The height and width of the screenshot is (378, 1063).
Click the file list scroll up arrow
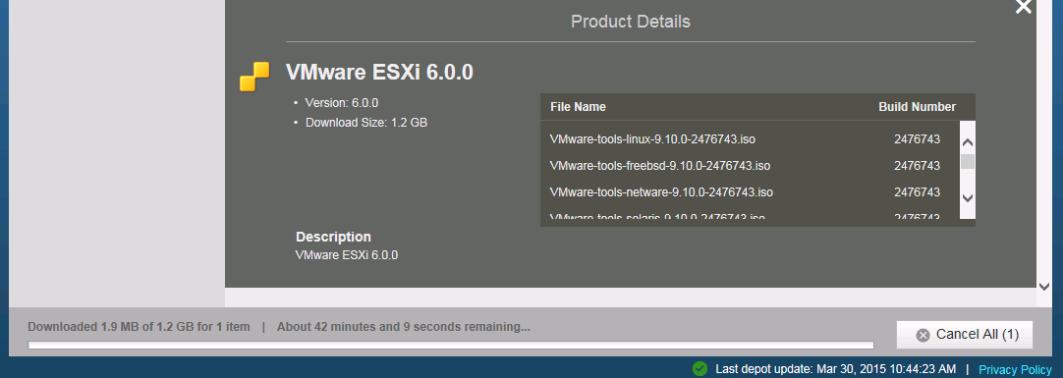tap(968, 142)
